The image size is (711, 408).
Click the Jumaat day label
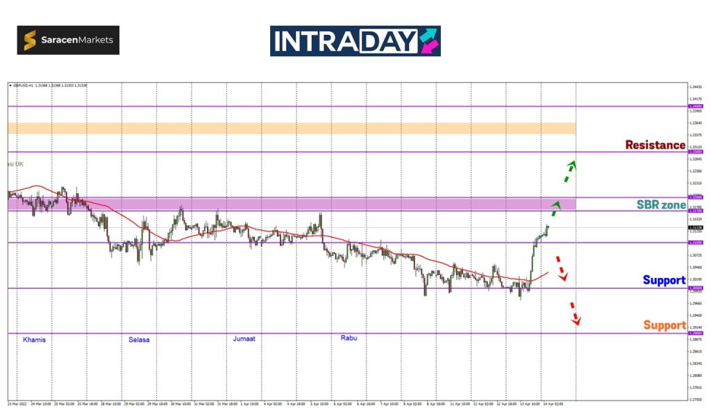(244, 339)
